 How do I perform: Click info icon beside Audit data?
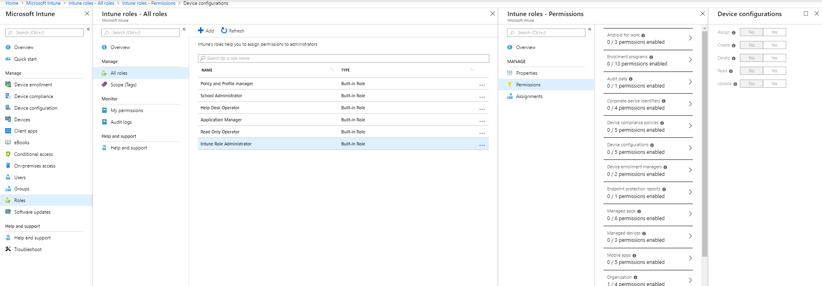[630, 79]
